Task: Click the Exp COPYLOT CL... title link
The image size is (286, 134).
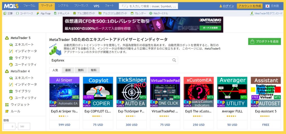Action: click(98, 111)
